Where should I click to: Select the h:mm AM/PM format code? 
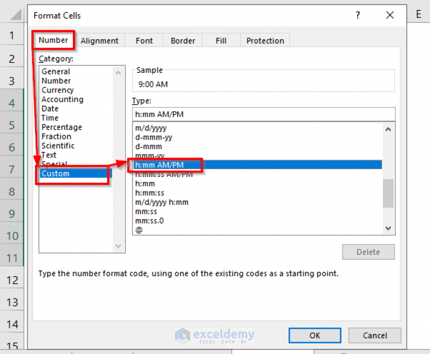pos(258,165)
